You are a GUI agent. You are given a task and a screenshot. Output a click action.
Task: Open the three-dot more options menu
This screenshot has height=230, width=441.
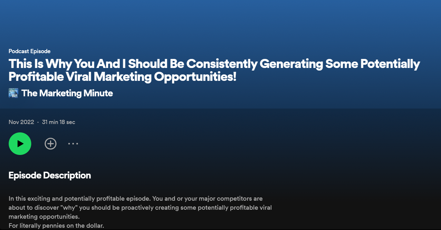point(73,144)
